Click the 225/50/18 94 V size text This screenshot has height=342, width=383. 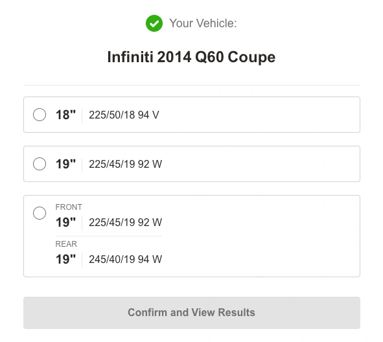point(124,115)
